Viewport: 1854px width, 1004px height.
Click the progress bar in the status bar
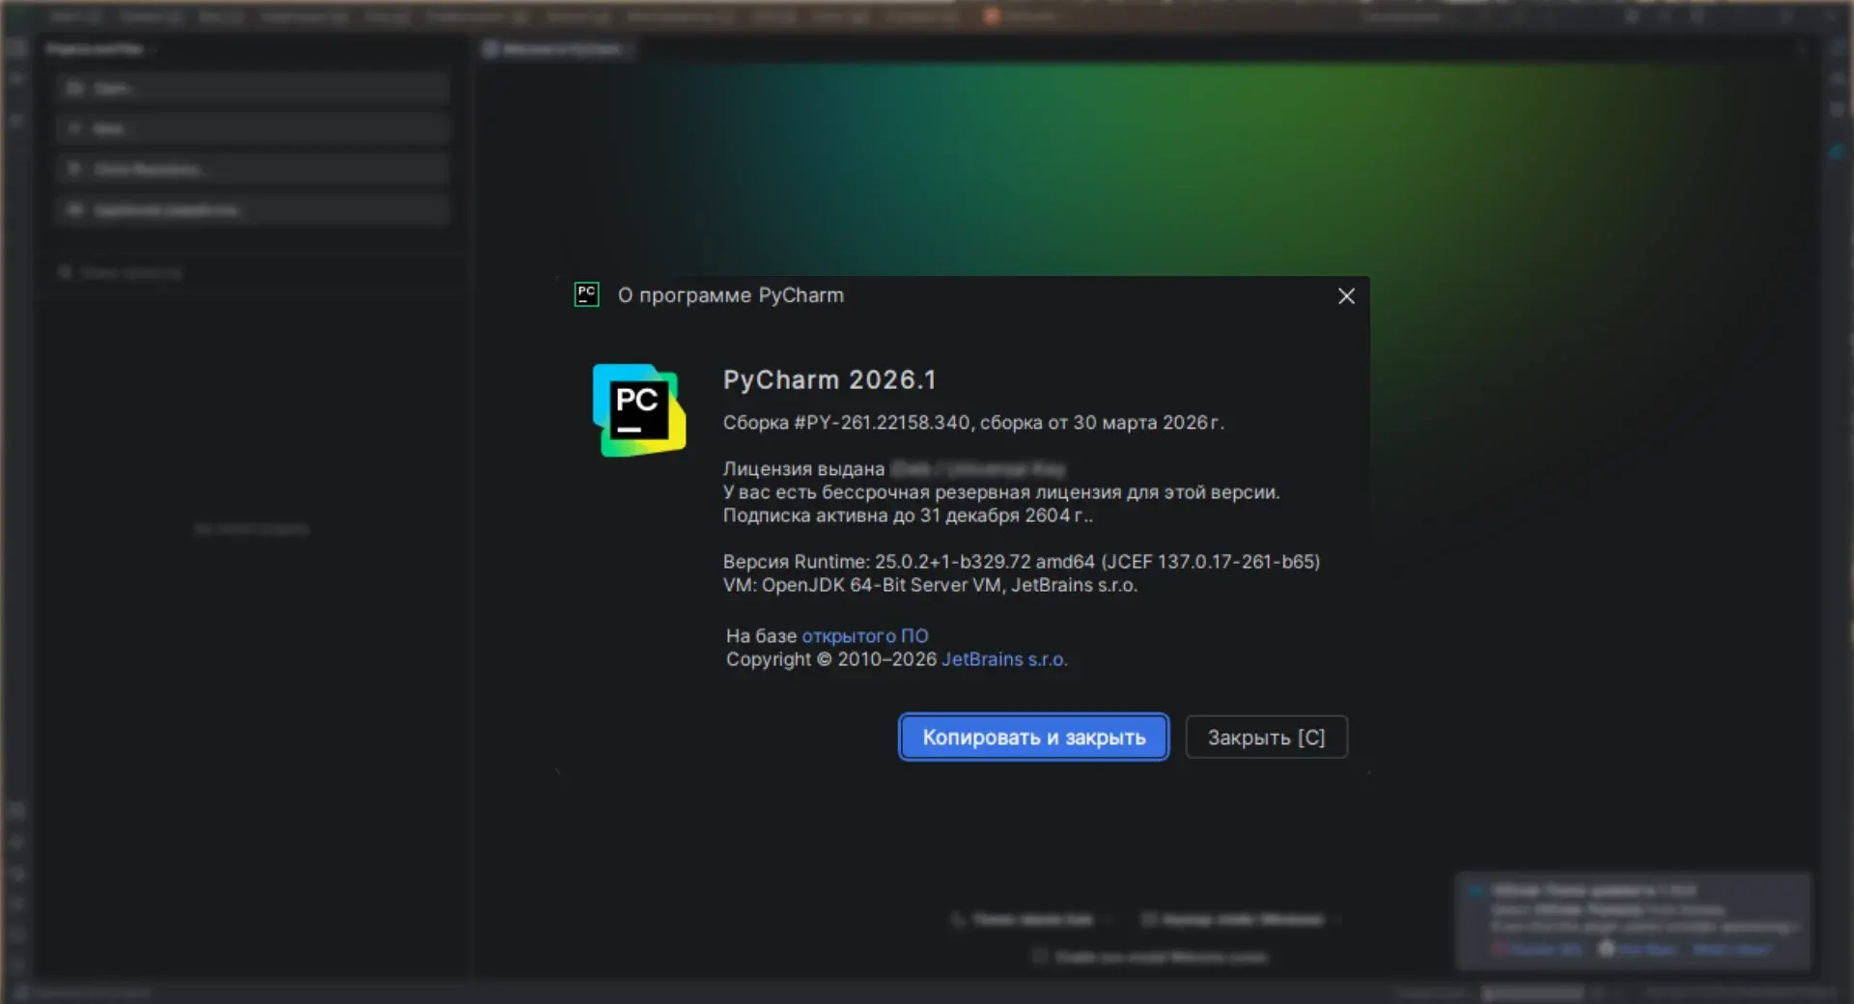click(1531, 992)
